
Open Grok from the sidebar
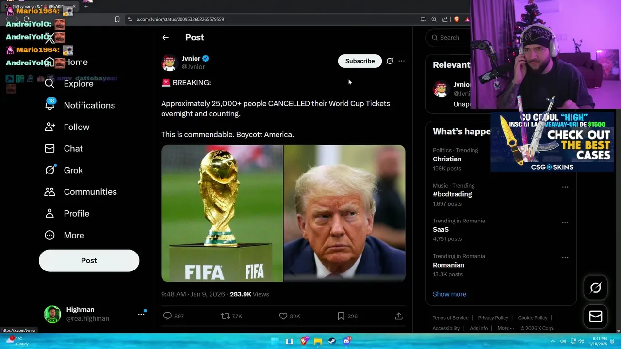pyautogui.click(x=64, y=170)
